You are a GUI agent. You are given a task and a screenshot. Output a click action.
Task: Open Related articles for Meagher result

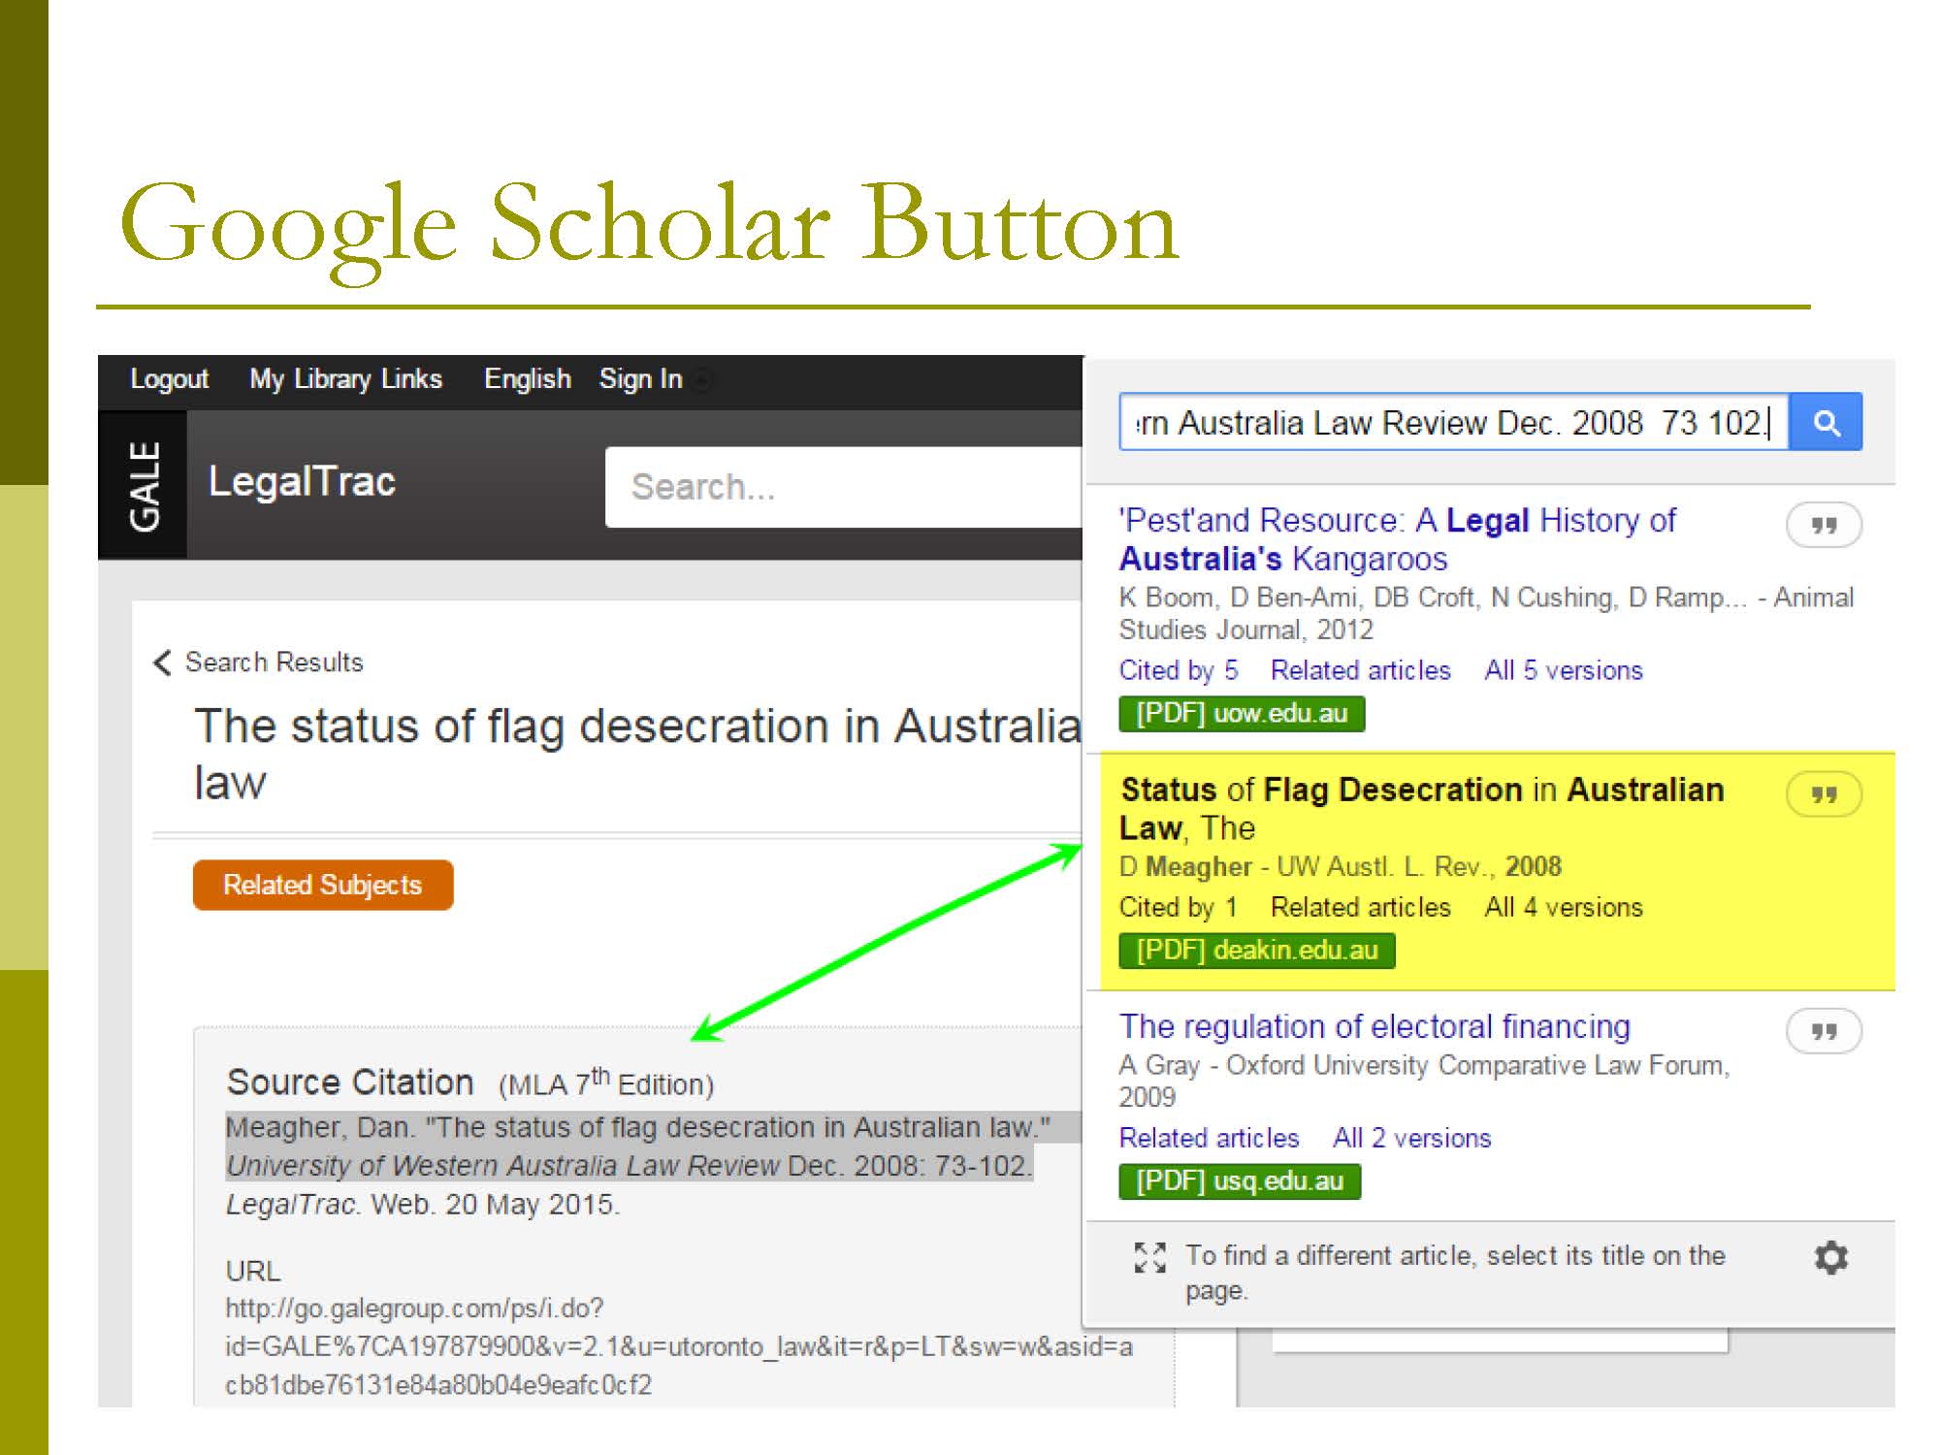pos(1360,907)
